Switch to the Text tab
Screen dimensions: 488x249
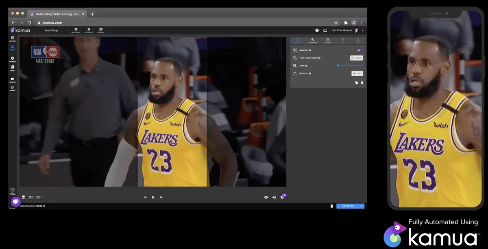(343, 41)
